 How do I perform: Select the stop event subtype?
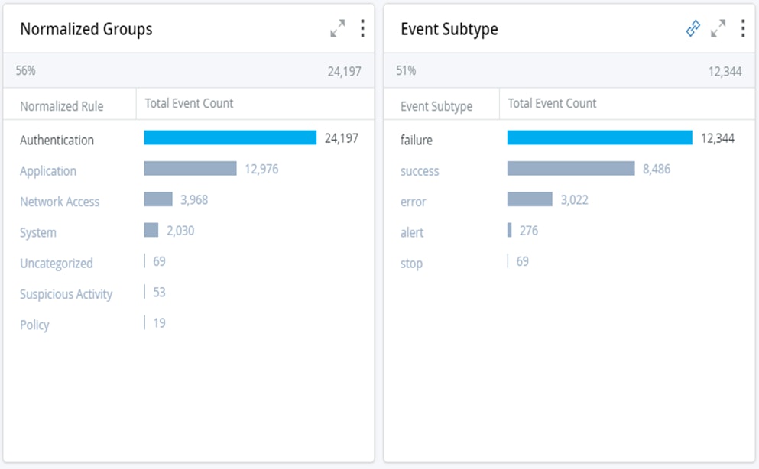click(x=411, y=264)
